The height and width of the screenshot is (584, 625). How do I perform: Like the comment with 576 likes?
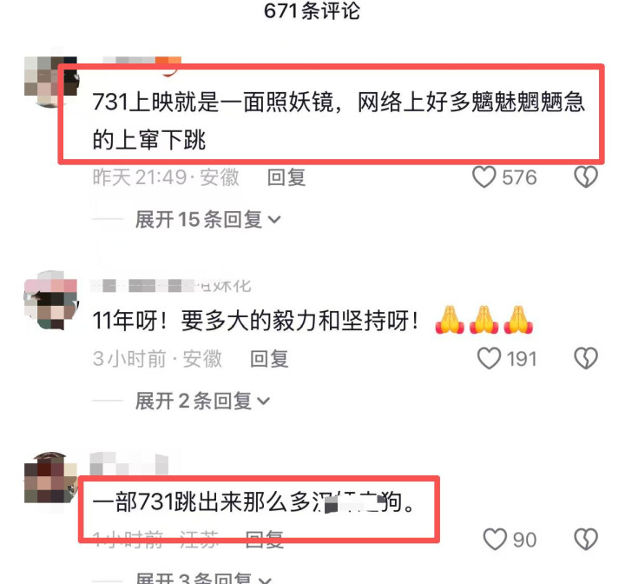(x=484, y=176)
